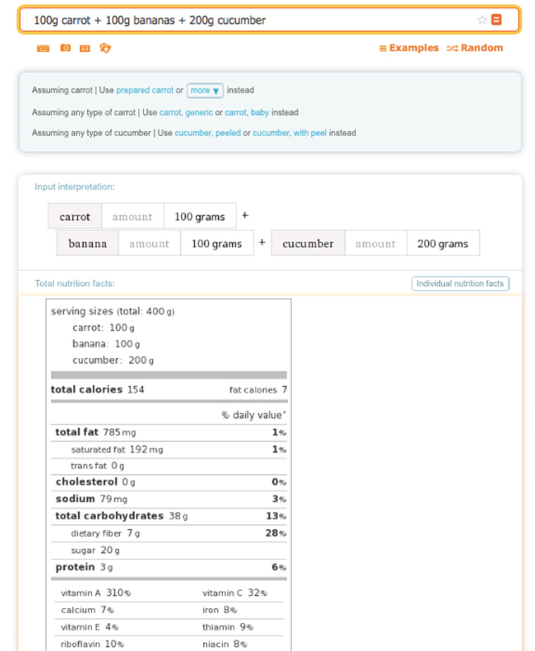The width and height of the screenshot is (535, 651).
Task: Click the 'Total nutrition facts' heading
Action: pos(75,283)
